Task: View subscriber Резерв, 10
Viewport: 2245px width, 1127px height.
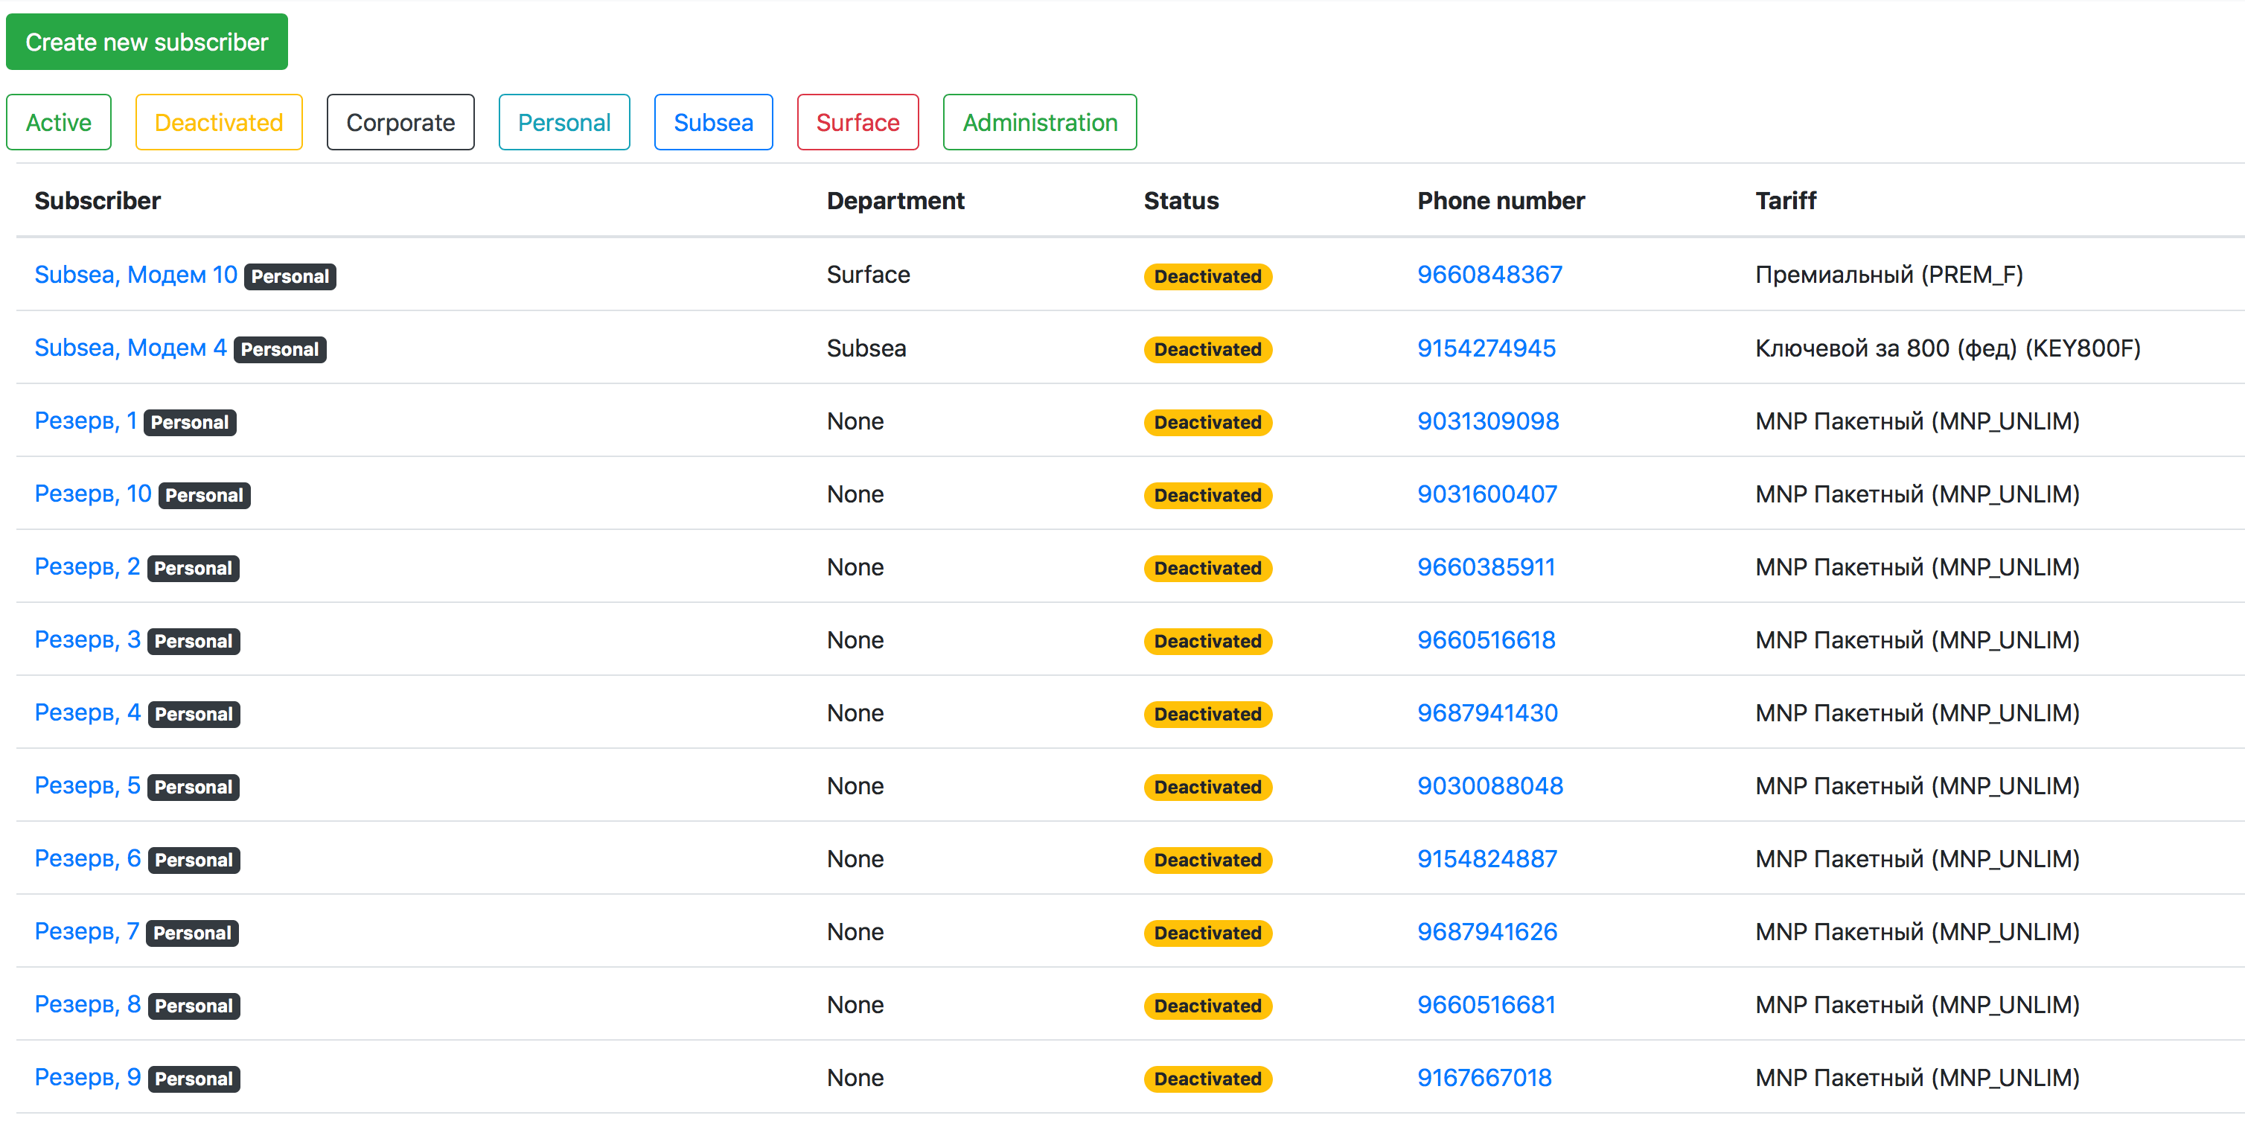Action: [93, 494]
